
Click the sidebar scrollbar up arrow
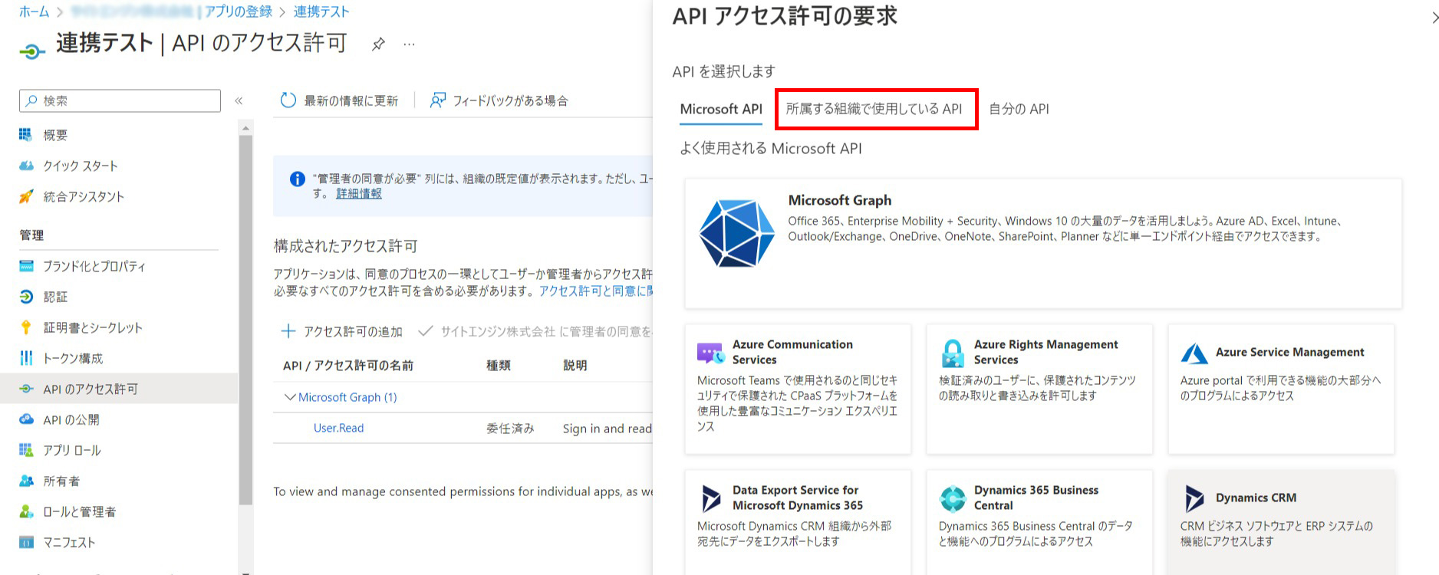pyautogui.click(x=245, y=127)
